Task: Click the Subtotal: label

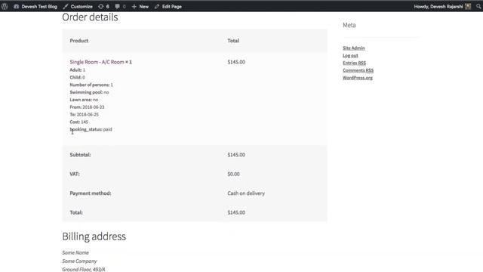Action: click(80, 155)
